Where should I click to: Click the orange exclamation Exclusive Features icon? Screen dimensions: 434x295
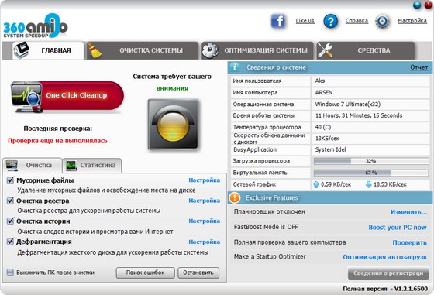click(235, 197)
